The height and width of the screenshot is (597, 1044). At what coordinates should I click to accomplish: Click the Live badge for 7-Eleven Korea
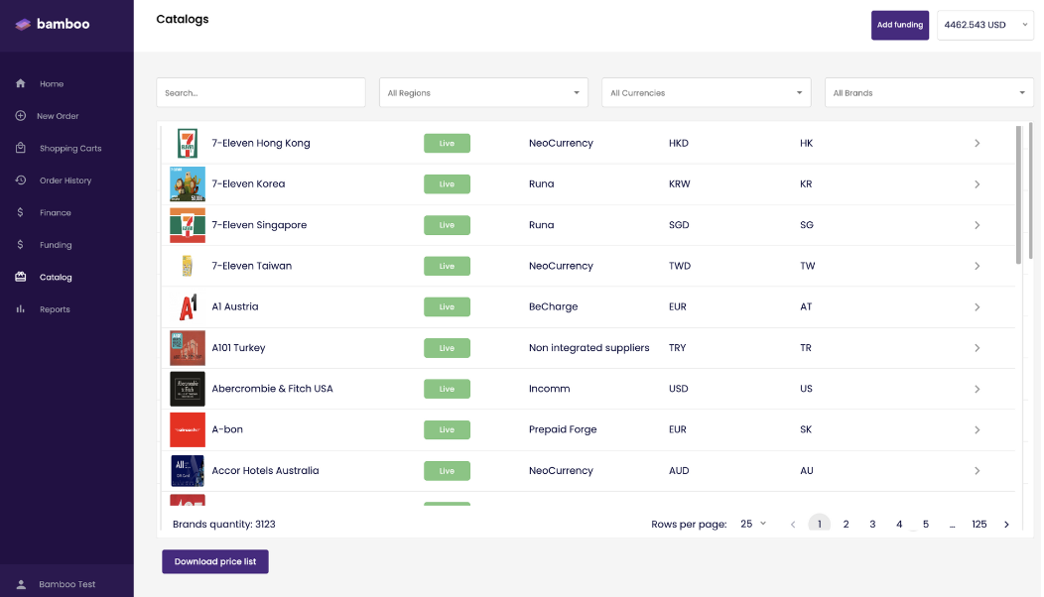click(x=447, y=184)
